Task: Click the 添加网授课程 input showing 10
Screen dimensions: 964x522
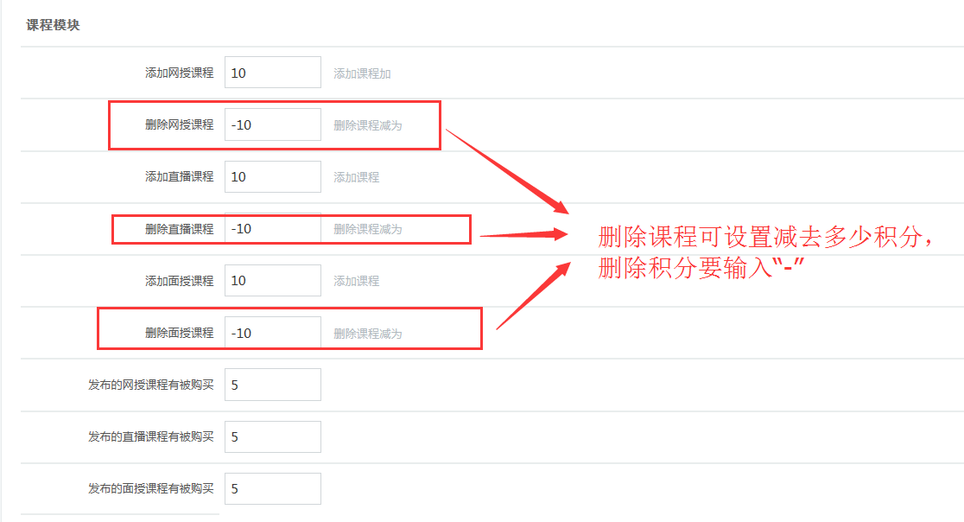Action: click(x=272, y=72)
